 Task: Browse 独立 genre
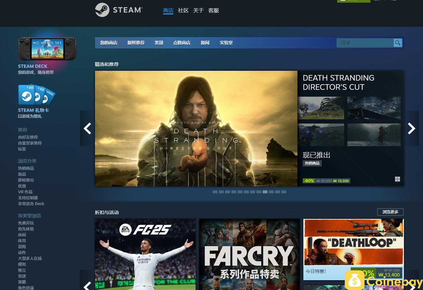click(22, 270)
